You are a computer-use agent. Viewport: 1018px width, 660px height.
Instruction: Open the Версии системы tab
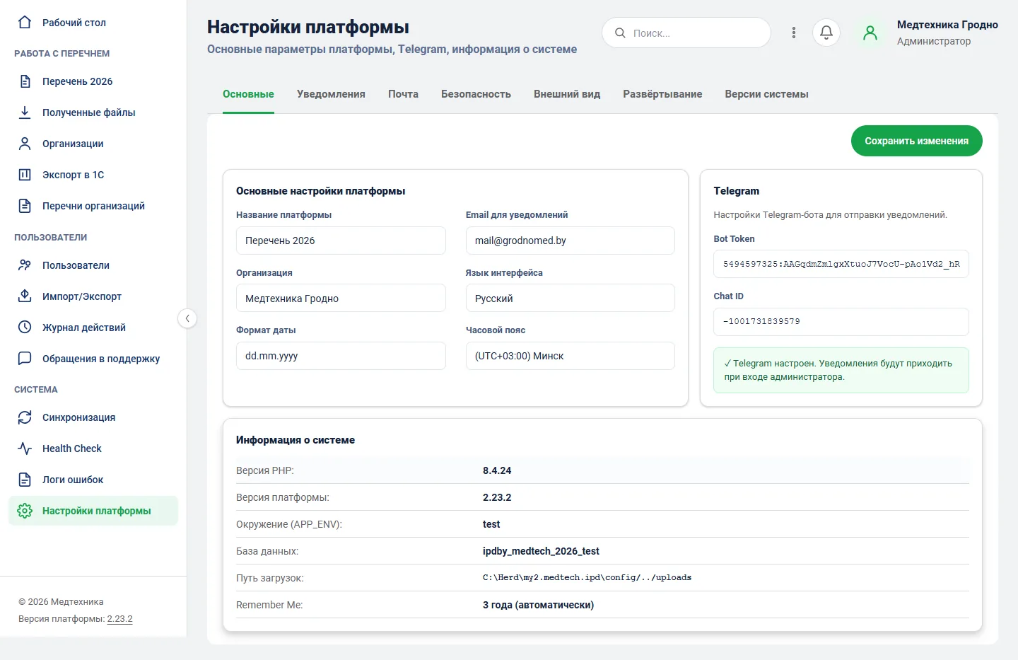[766, 94]
